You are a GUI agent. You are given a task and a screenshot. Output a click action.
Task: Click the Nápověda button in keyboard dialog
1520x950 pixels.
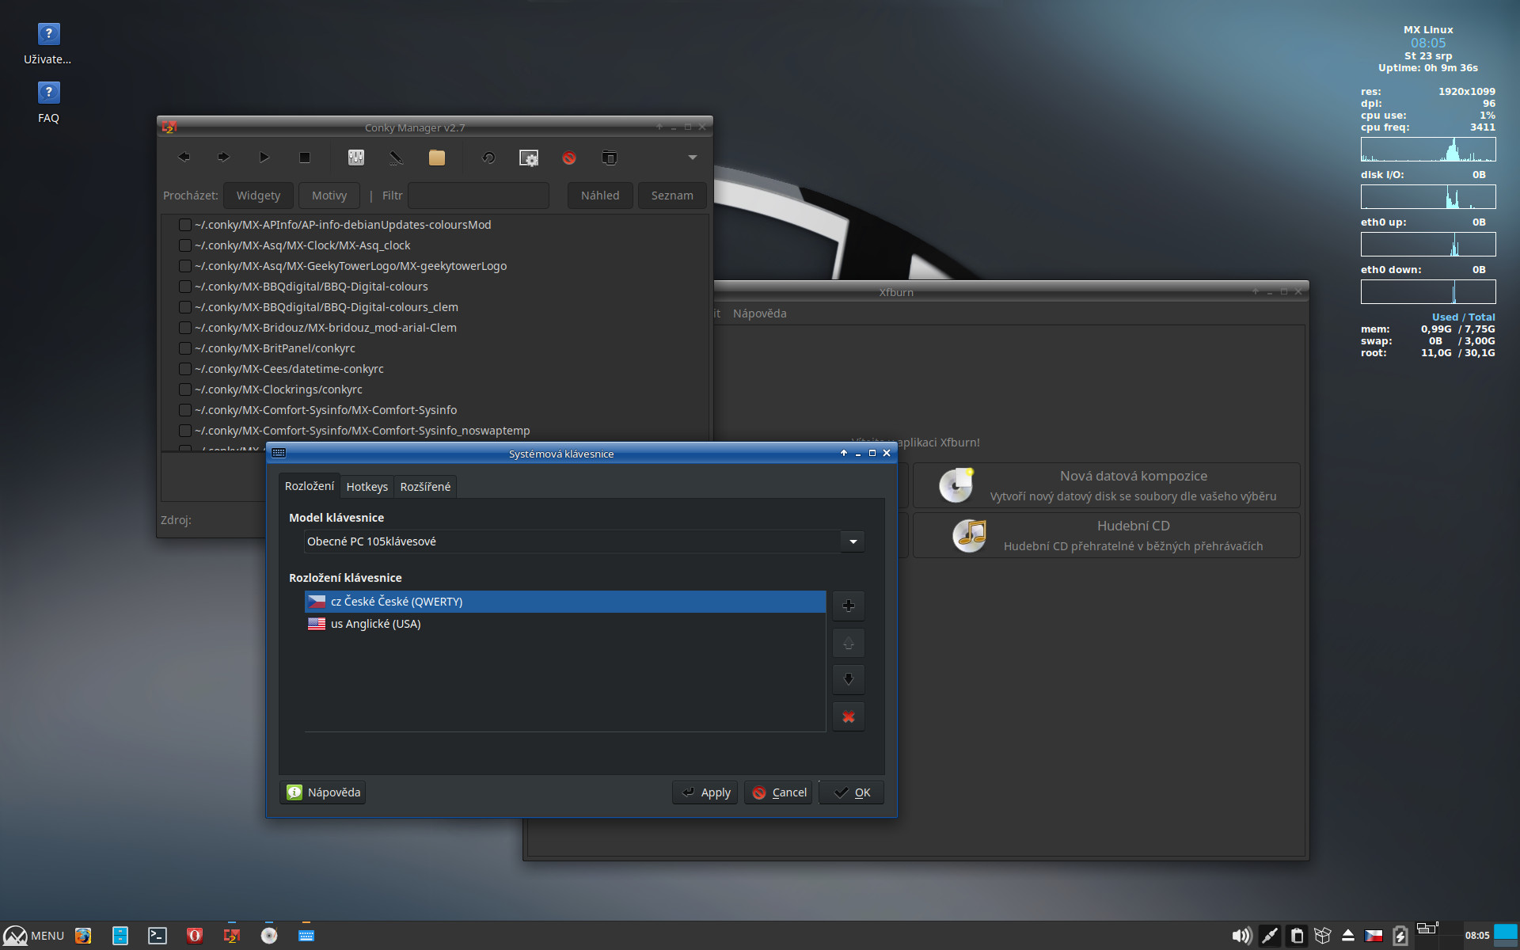click(x=323, y=792)
